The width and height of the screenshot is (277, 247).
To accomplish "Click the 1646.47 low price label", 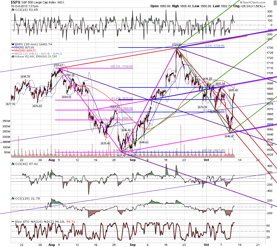I will (x=229, y=136).
